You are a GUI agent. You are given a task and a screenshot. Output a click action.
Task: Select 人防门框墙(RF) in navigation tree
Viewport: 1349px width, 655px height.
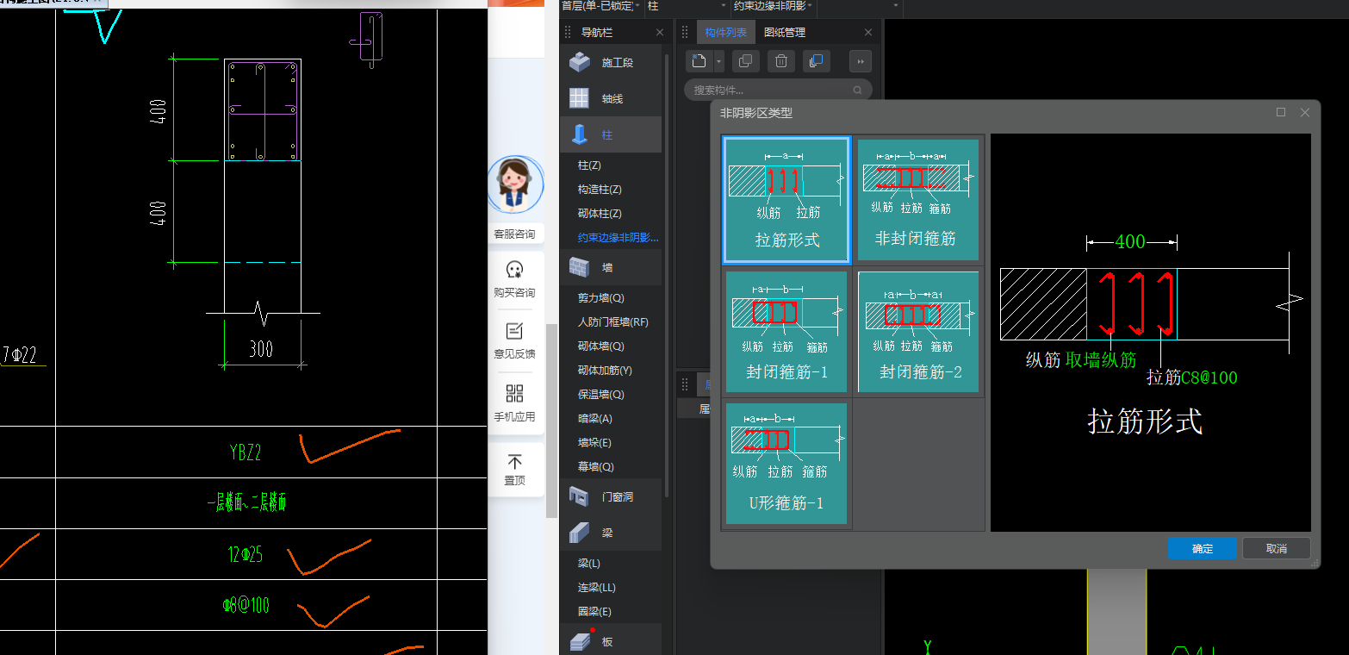pyautogui.click(x=612, y=321)
